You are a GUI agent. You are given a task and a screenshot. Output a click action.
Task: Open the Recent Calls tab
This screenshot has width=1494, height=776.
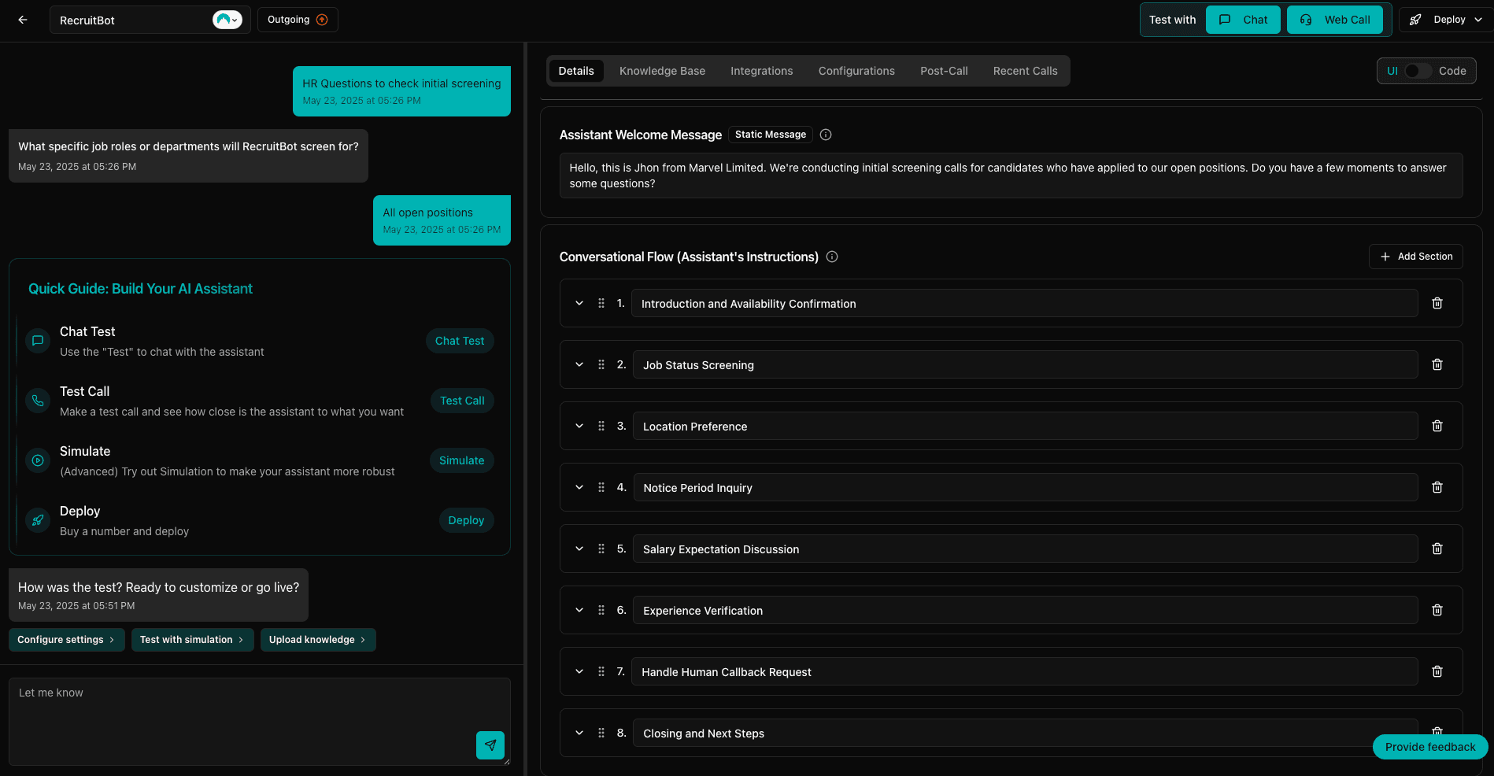click(1025, 71)
